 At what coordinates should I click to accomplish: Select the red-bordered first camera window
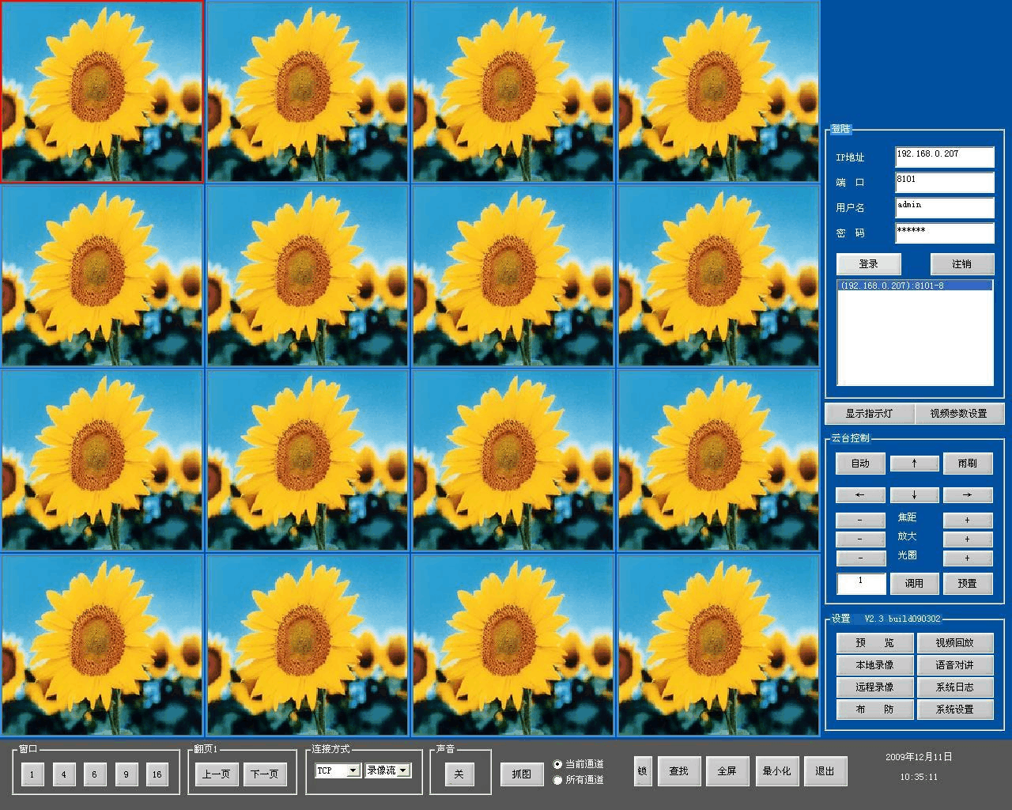point(102,91)
